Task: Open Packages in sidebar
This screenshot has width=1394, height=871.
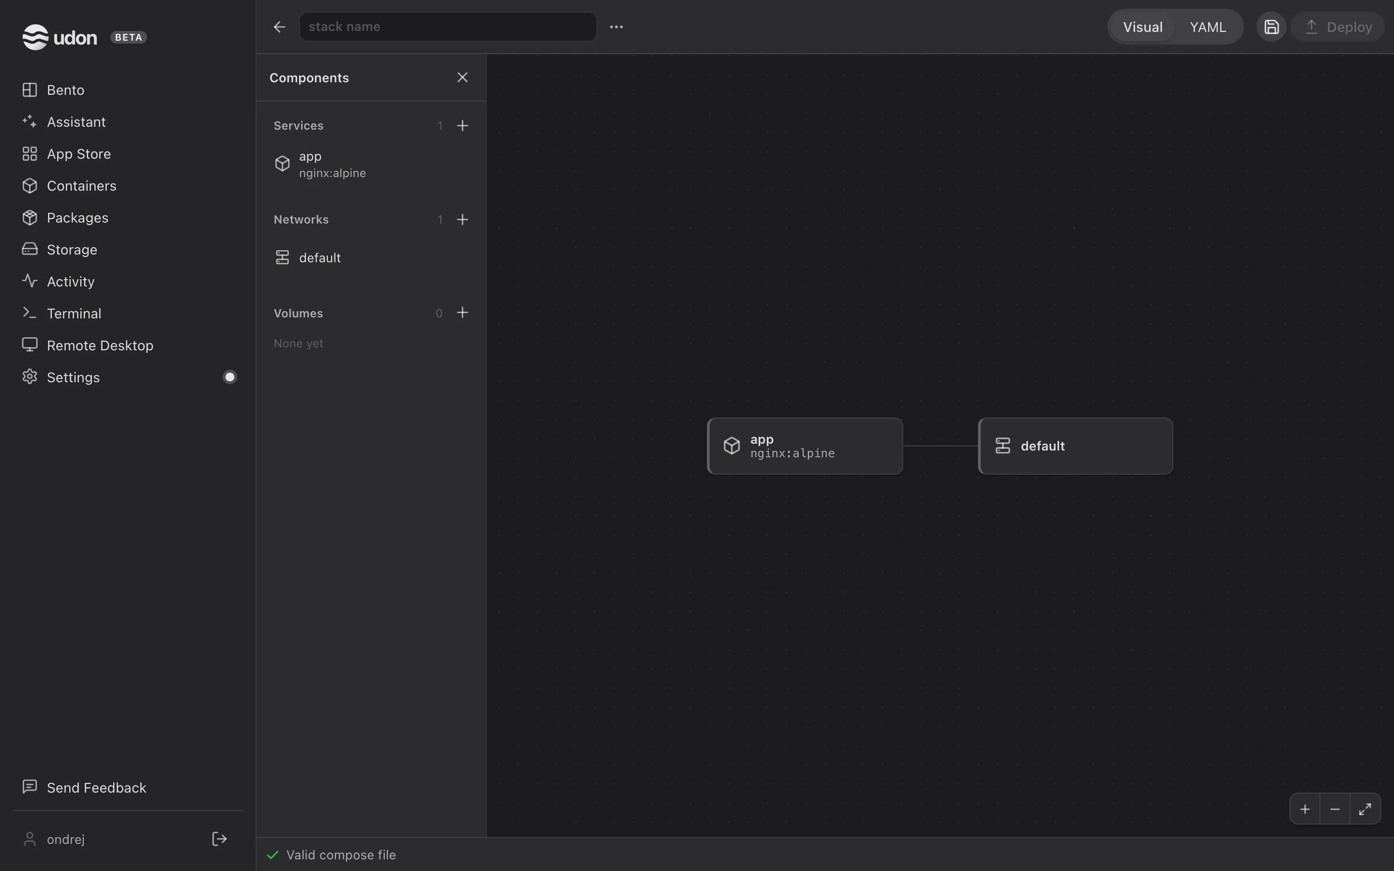Action: (128, 218)
